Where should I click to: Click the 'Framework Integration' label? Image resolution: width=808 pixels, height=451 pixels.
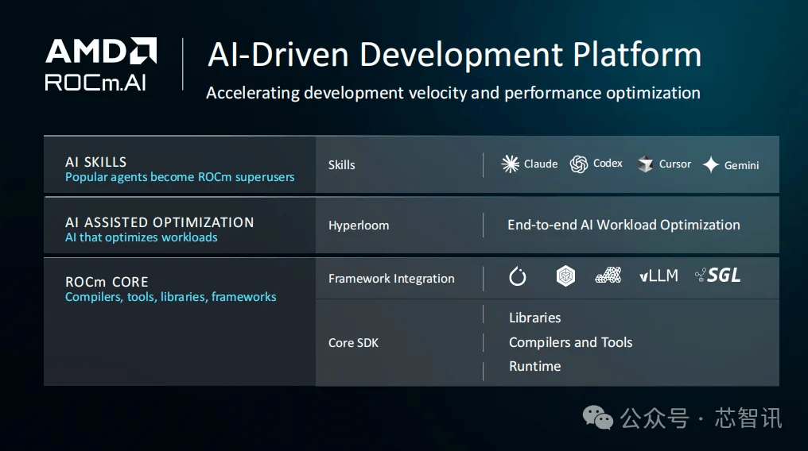click(391, 279)
